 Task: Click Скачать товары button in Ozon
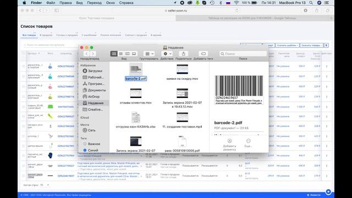pyautogui.click(x=312, y=45)
